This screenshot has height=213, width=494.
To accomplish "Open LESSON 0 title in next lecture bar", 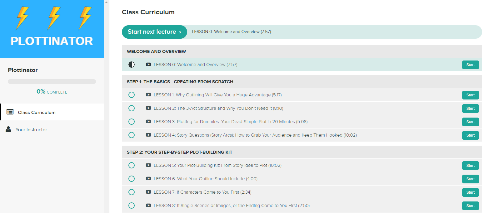I will pos(231,32).
